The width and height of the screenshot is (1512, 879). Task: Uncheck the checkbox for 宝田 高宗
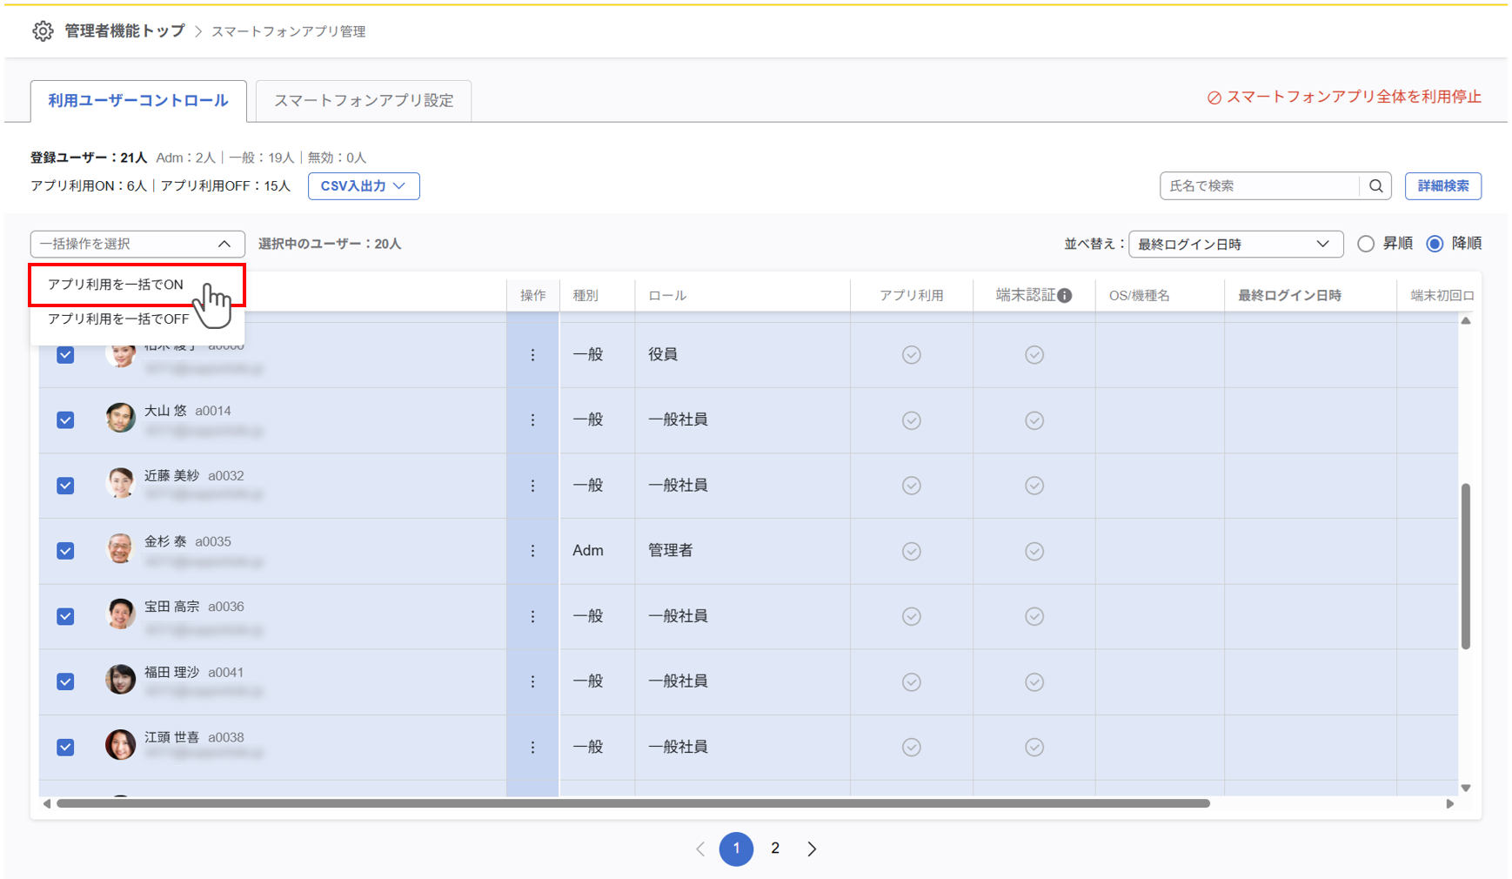[x=65, y=616]
